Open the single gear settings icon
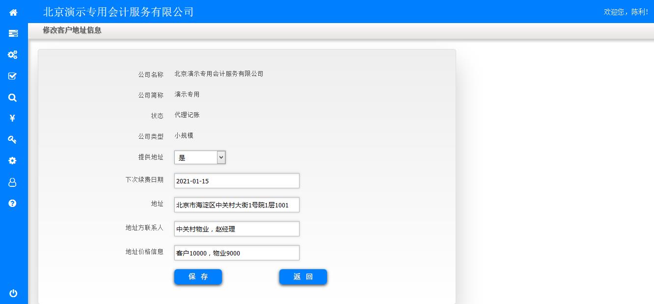The image size is (654, 304). tap(13, 161)
